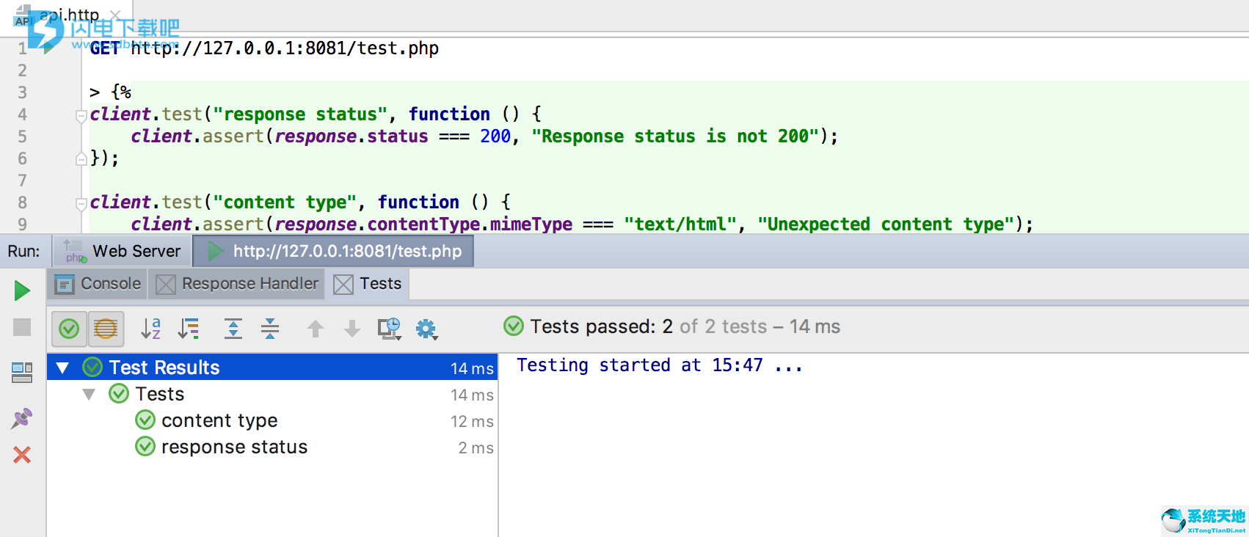Switch to the Console tab
The image size is (1249, 537).
coord(98,284)
